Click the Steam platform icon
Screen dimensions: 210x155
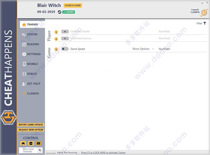click(59, 12)
